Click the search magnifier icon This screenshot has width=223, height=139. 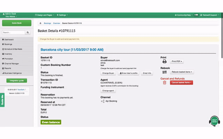pos(28,33)
